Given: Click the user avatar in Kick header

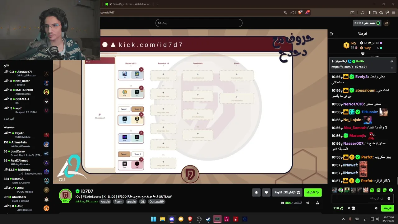Looking at the screenshot, I should pos(386,23).
